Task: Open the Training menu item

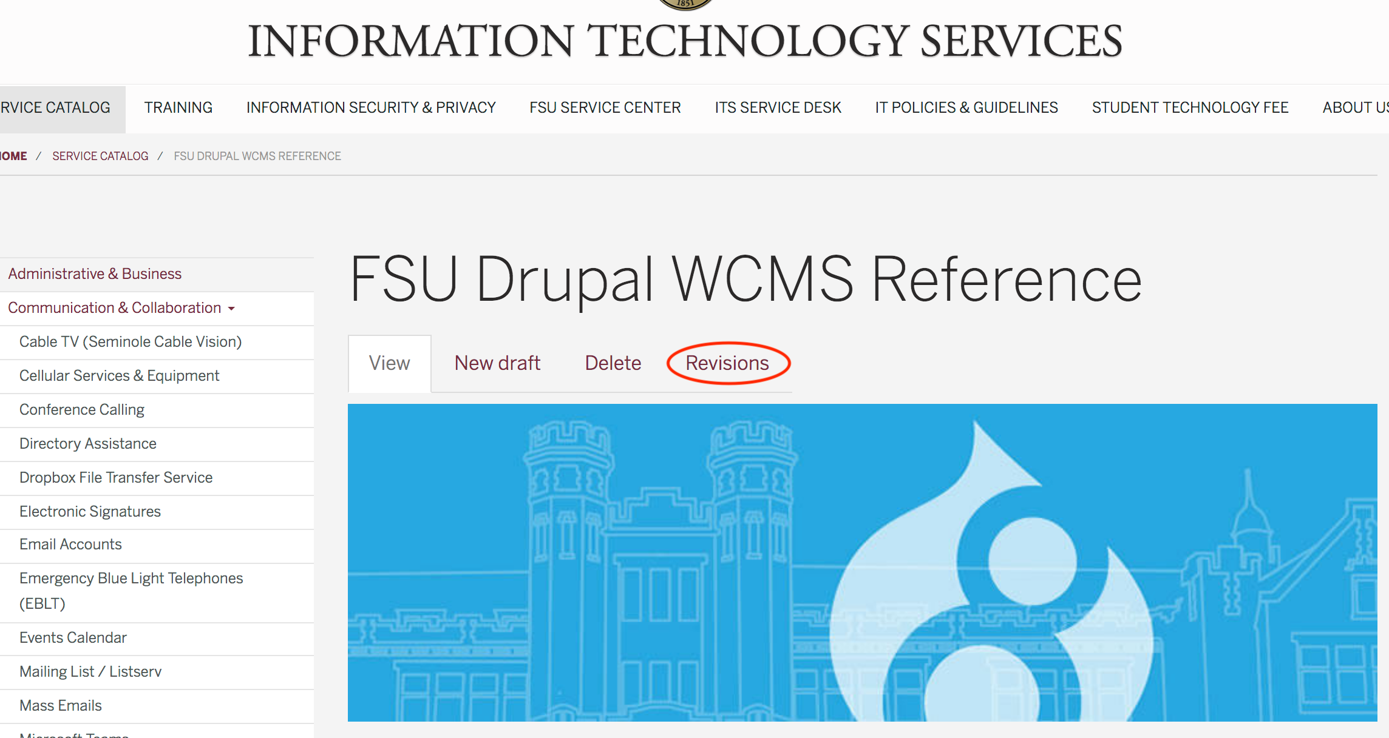Action: click(178, 108)
